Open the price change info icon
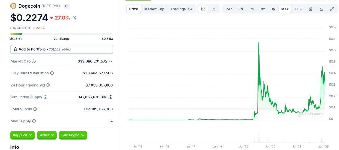The width and height of the screenshot is (339, 150). coord(74,17)
